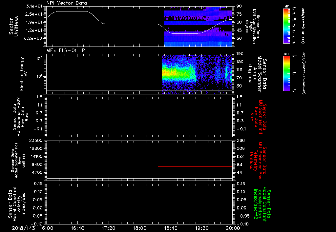This screenshot has height=232, width=336.
Task: Click the 'Sector Unitless' axis title
Action: [x=14, y=26]
